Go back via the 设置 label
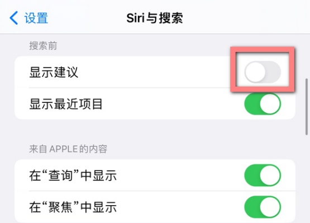 click(36, 18)
